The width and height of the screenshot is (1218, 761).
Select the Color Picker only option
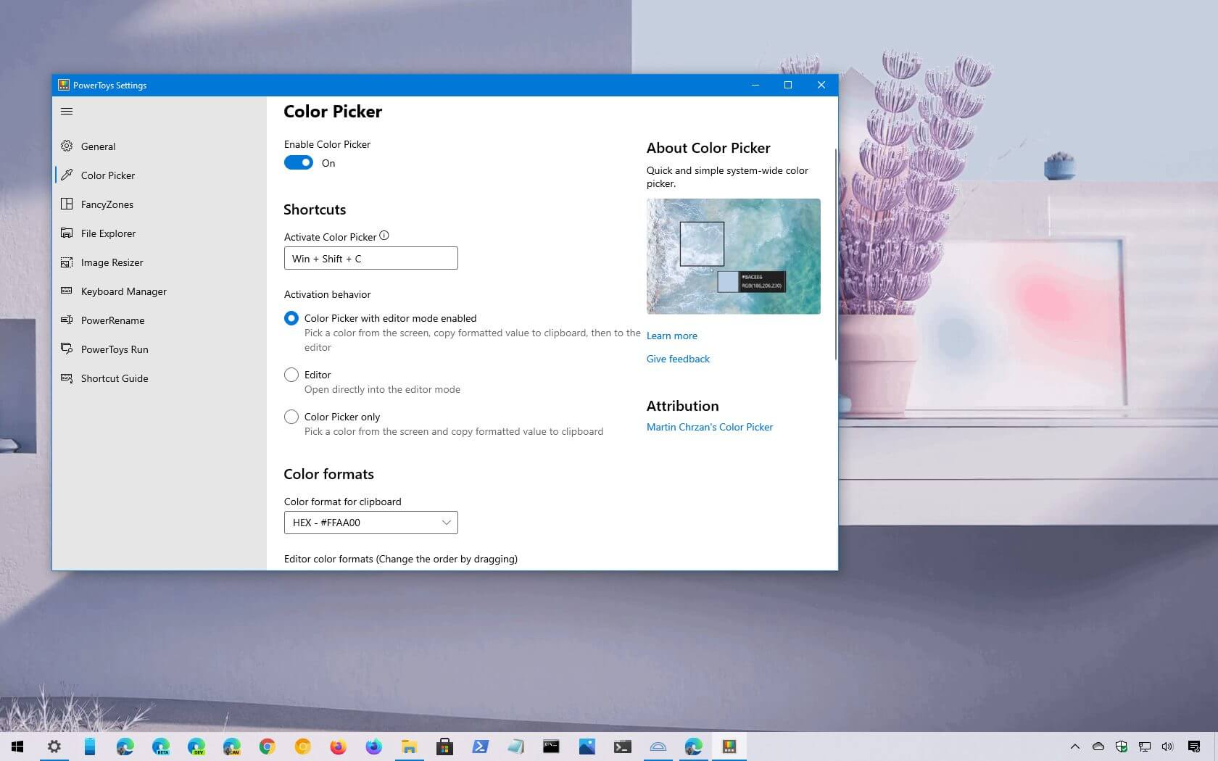291,417
